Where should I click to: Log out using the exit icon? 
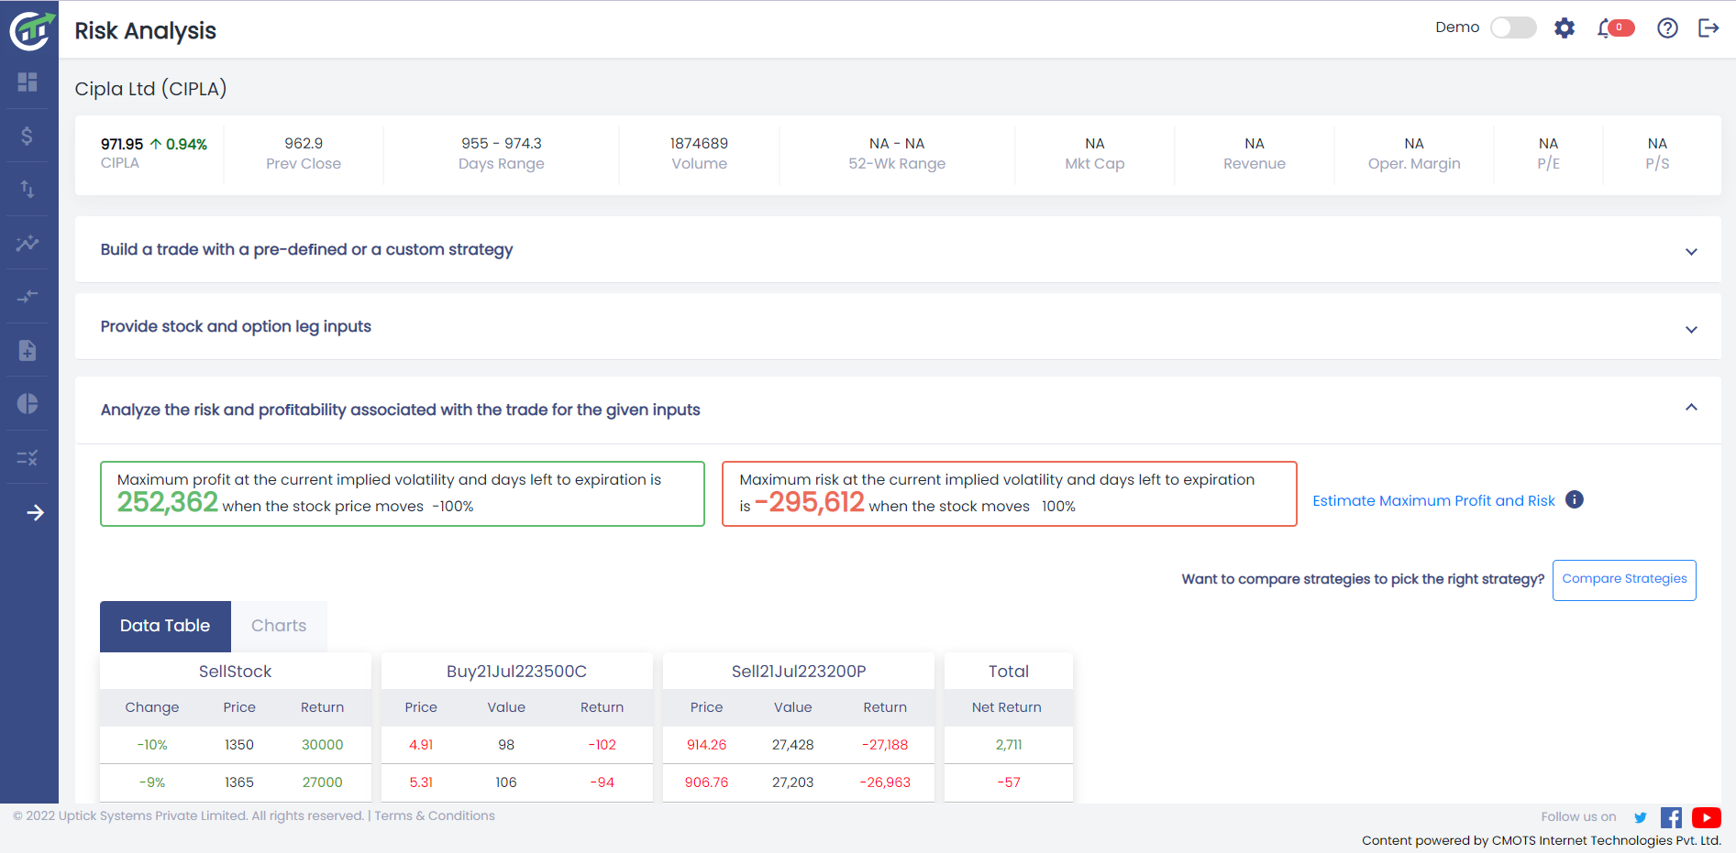(1708, 28)
